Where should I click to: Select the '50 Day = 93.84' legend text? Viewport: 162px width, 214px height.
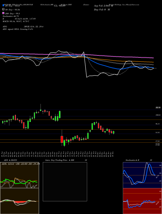12,9
